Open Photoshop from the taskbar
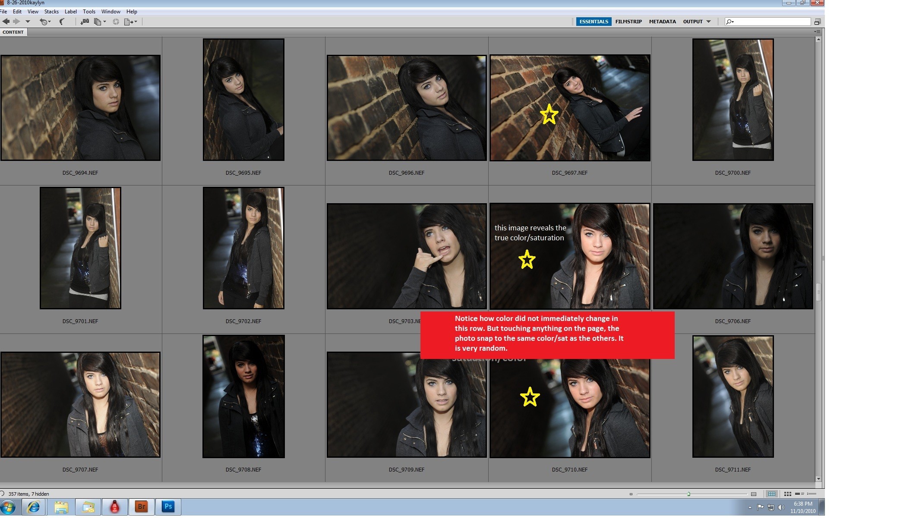Viewport: 919px width, 519px height. click(x=168, y=507)
